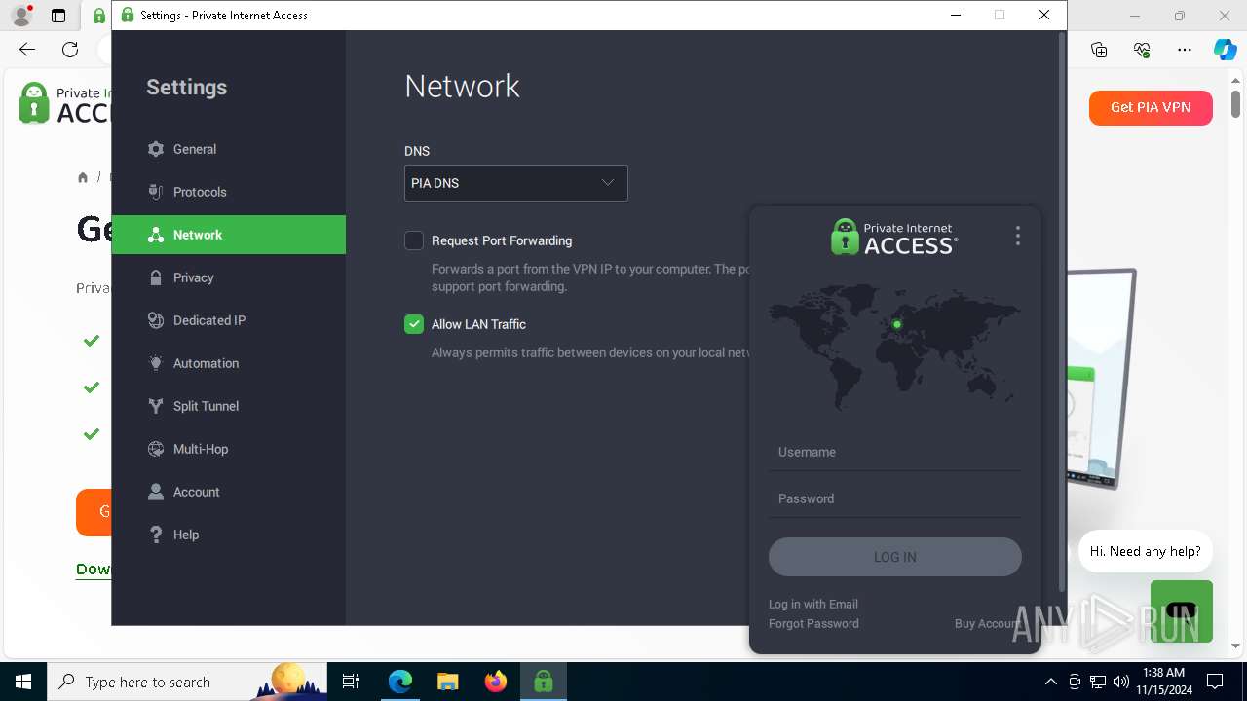Click the browser page vertical scrollbar
This screenshot has height=701, width=1247.
click(1235, 102)
